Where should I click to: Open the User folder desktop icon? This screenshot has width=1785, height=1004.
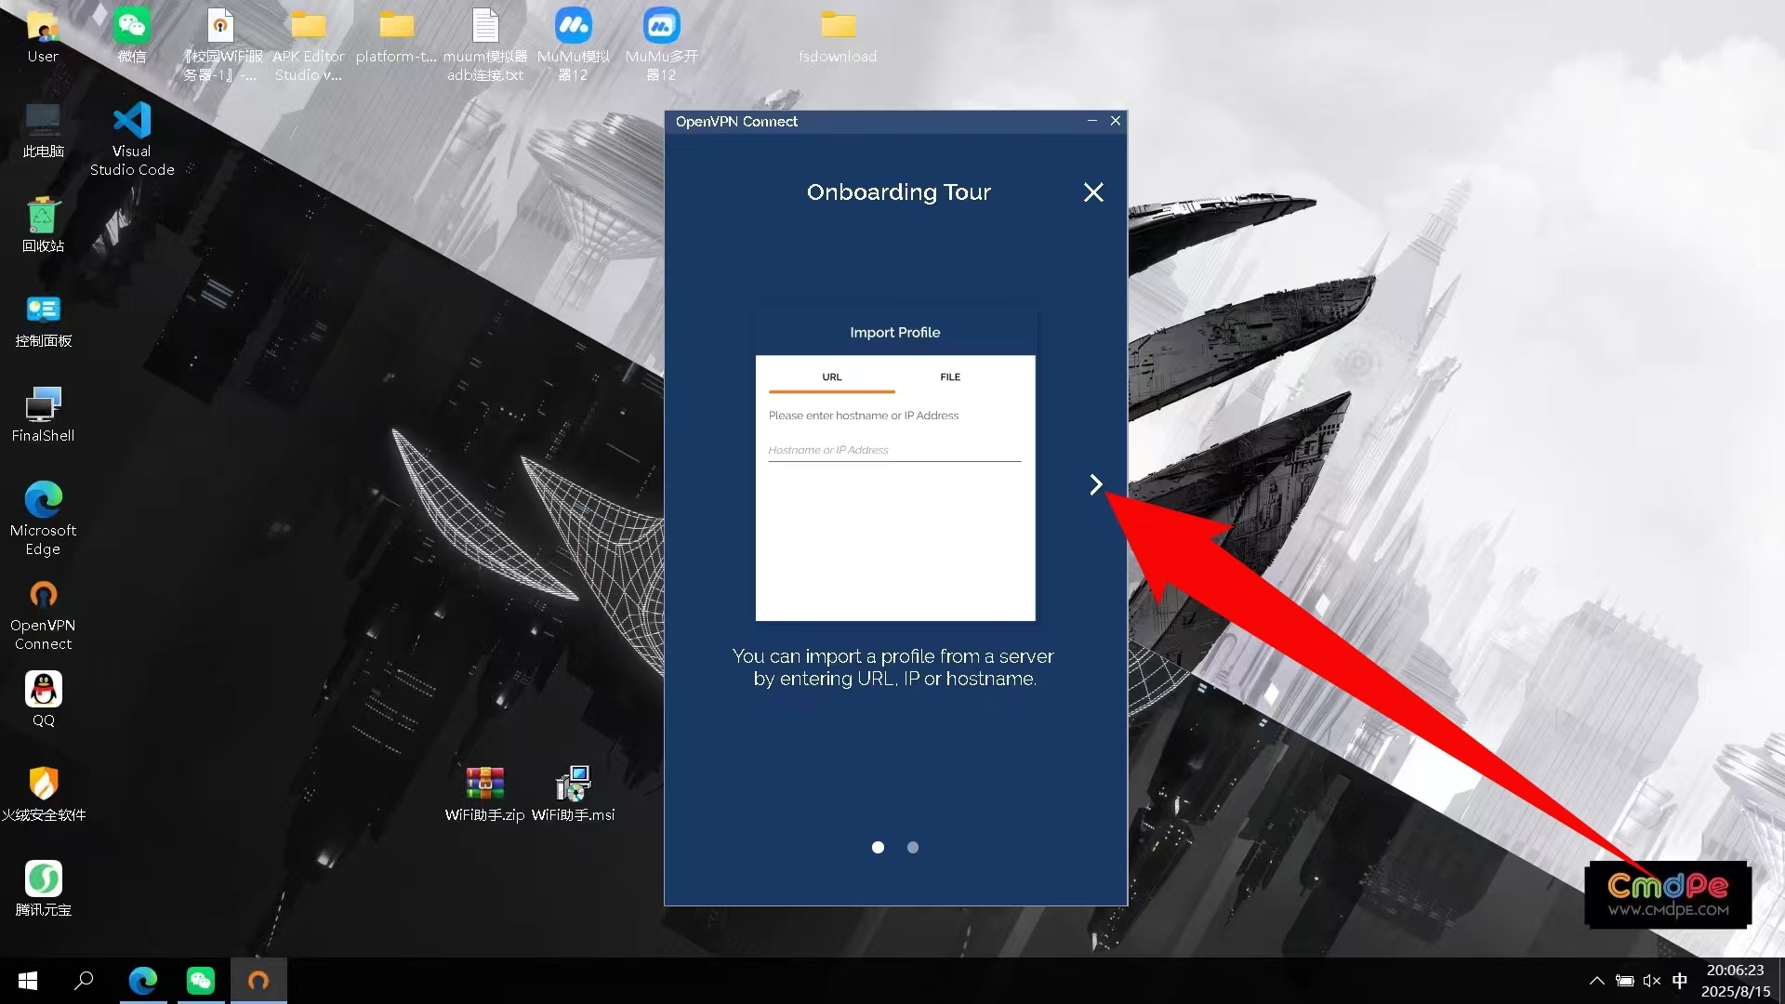pos(43,37)
